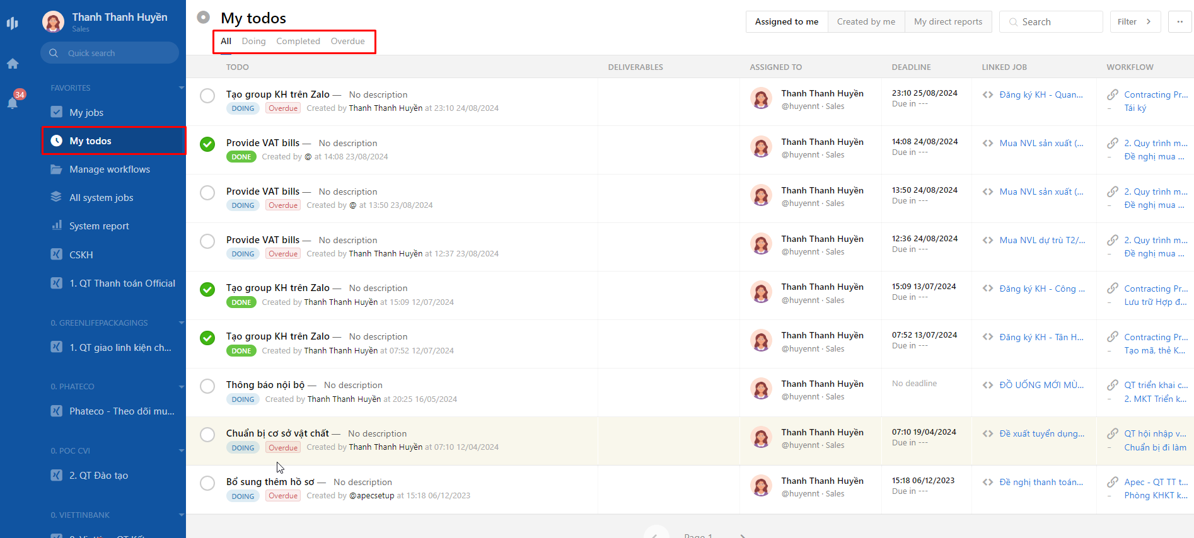
Task: Check the Thông báo nội bộ todo
Action: 207,386
